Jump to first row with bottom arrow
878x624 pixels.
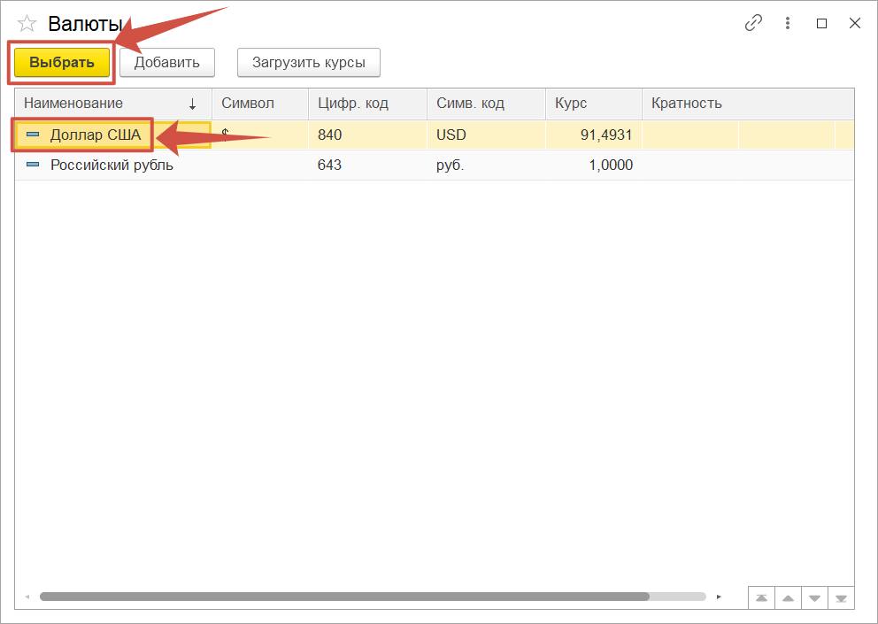pyautogui.click(x=760, y=597)
